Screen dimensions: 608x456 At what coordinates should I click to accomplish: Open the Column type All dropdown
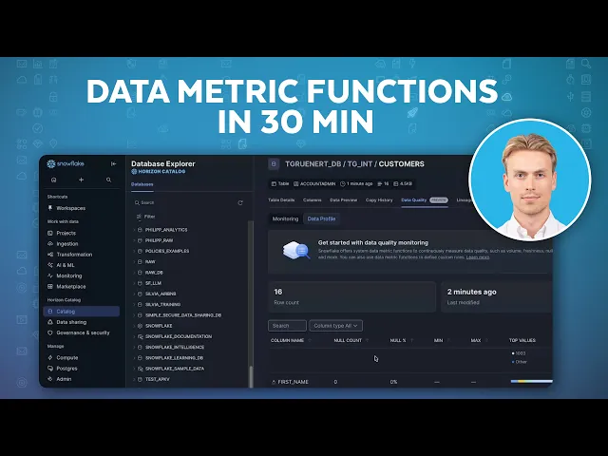point(335,326)
